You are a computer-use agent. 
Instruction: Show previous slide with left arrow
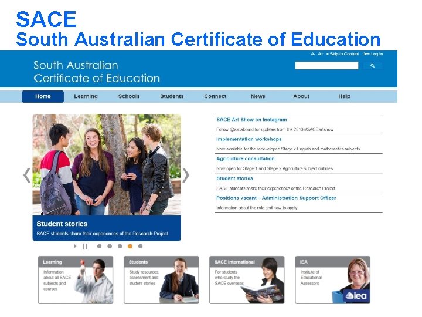click(26, 175)
